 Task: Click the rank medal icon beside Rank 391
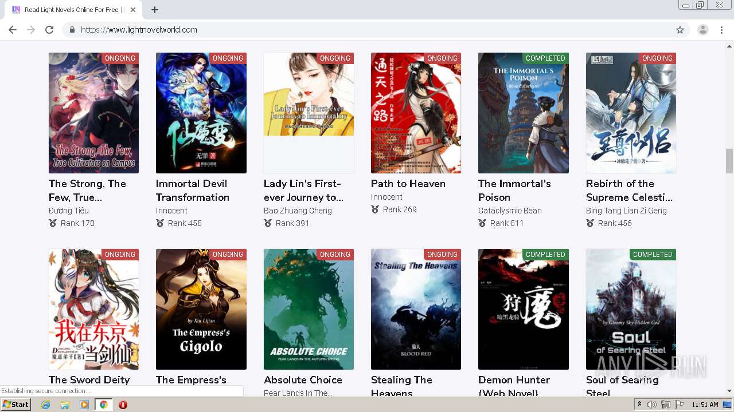[268, 223]
